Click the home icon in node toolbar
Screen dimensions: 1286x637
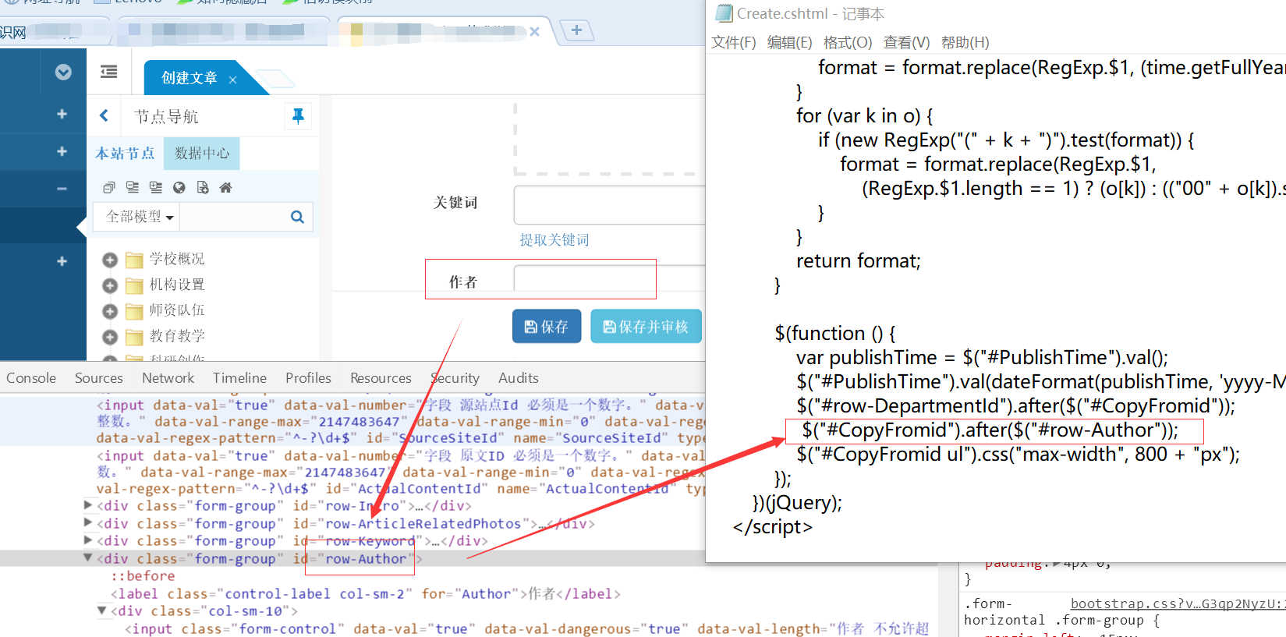point(225,187)
